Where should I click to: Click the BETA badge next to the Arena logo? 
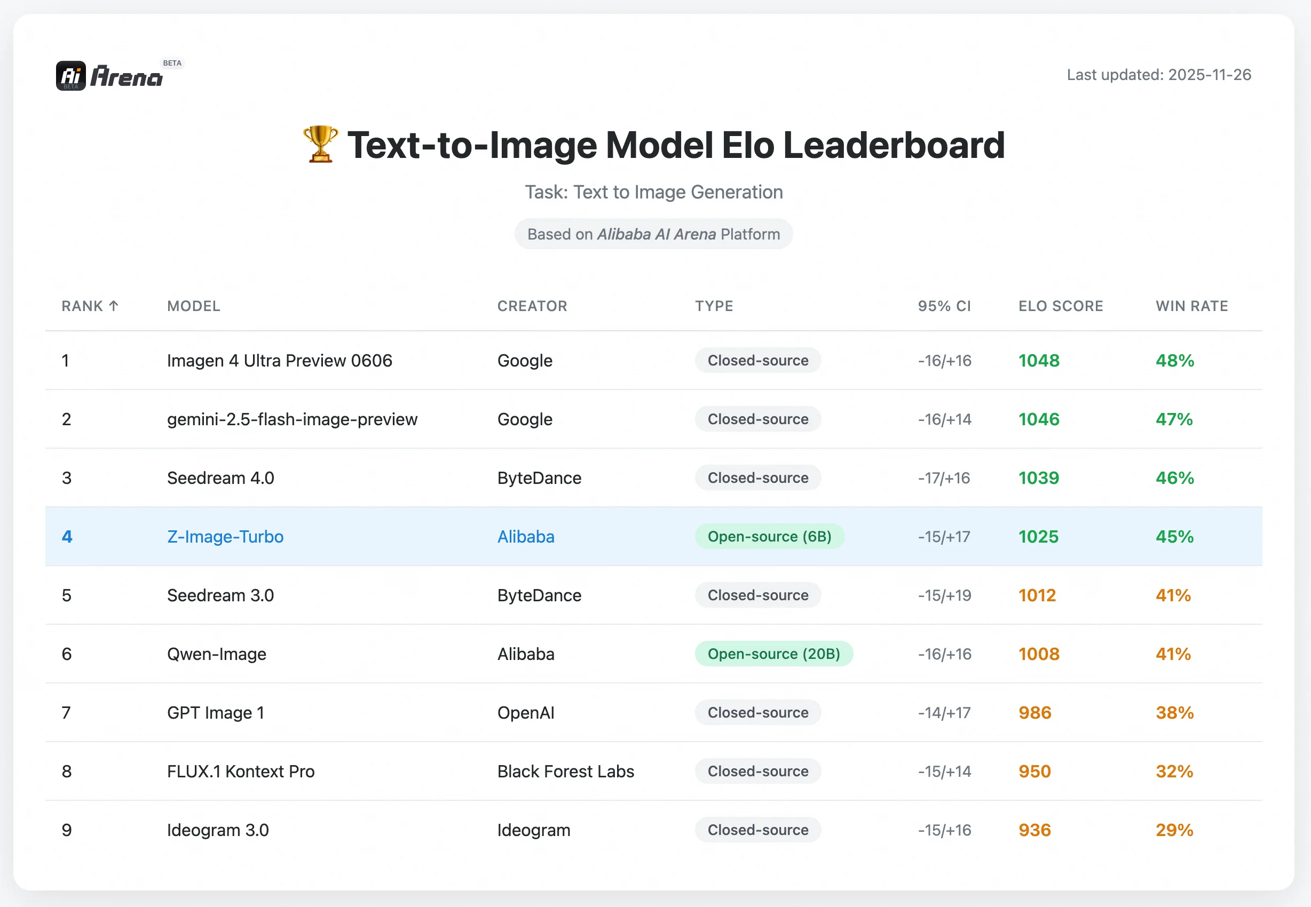(x=172, y=62)
